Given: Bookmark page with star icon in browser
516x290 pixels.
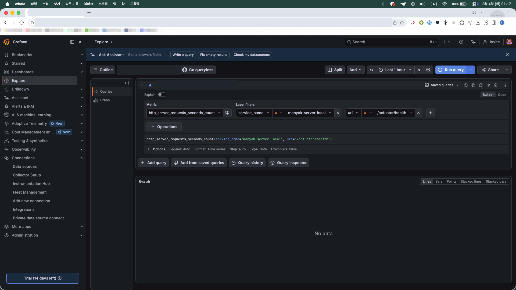Looking at the screenshot, I should tap(402, 23).
